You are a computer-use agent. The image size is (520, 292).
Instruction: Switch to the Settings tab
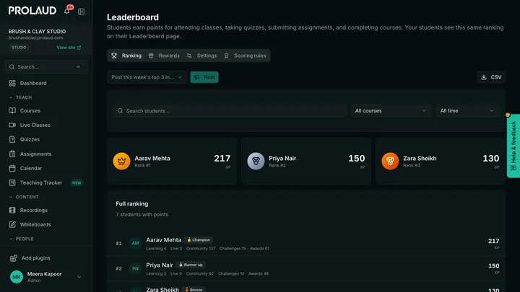click(x=201, y=56)
